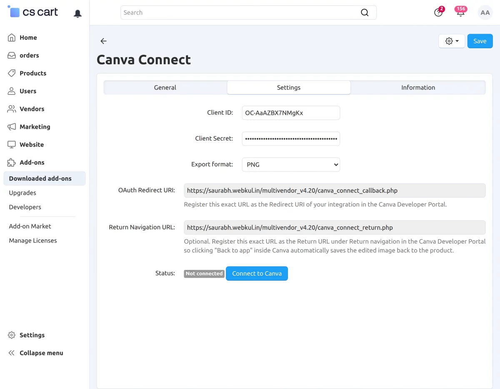The width and height of the screenshot is (500, 389).
Task: Click the Products tag icon
Action: pos(12,73)
